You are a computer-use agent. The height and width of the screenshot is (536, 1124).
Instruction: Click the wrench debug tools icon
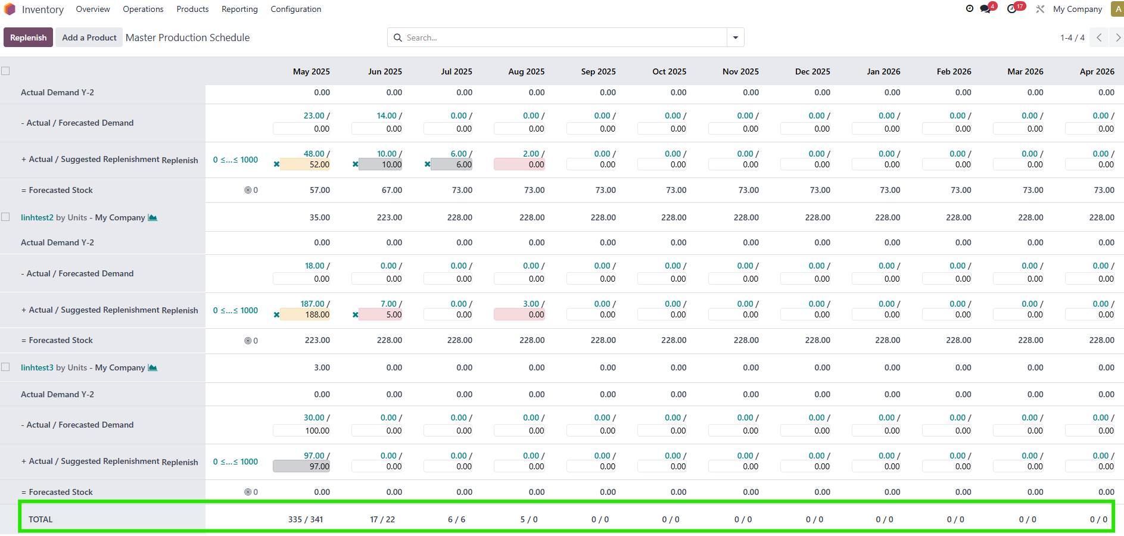click(1040, 9)
